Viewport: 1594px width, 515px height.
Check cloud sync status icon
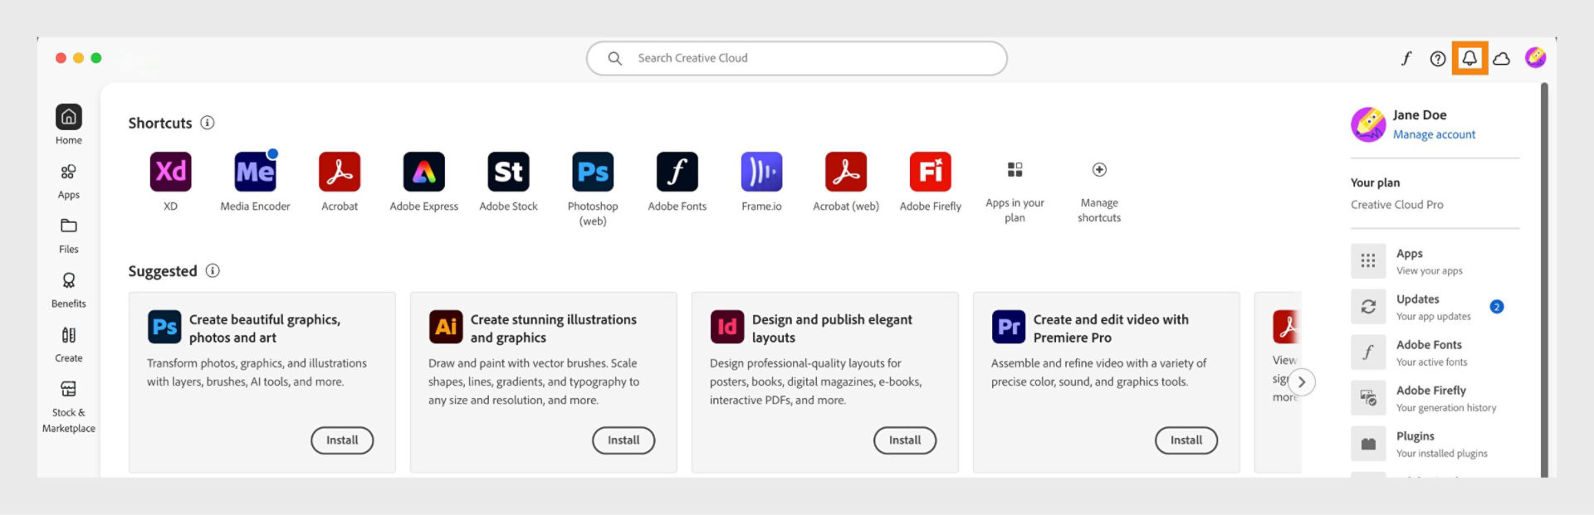(x=1502, y=58)
